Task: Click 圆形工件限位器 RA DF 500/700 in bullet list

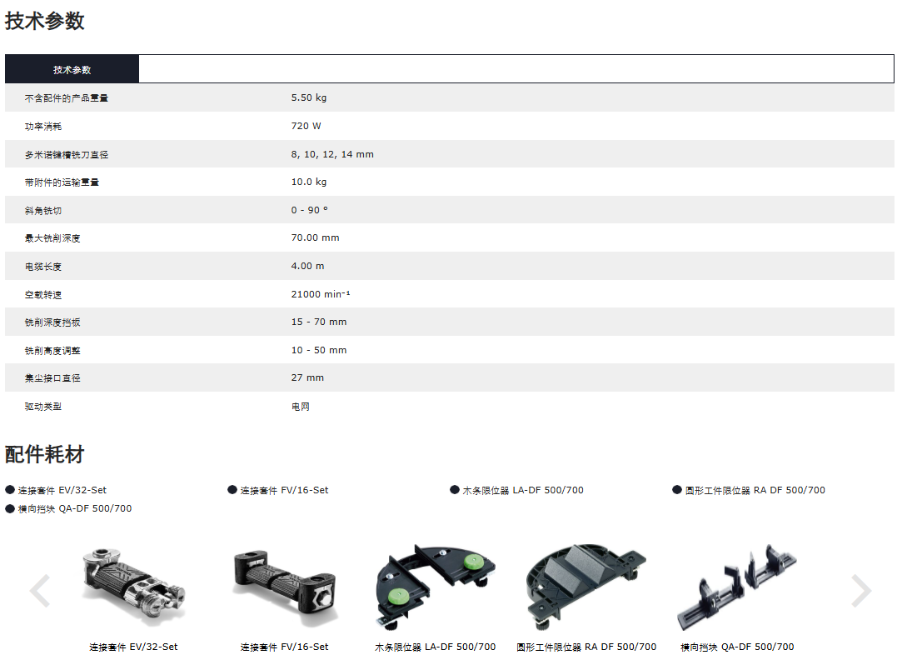Action: click(x=755, y=490)
